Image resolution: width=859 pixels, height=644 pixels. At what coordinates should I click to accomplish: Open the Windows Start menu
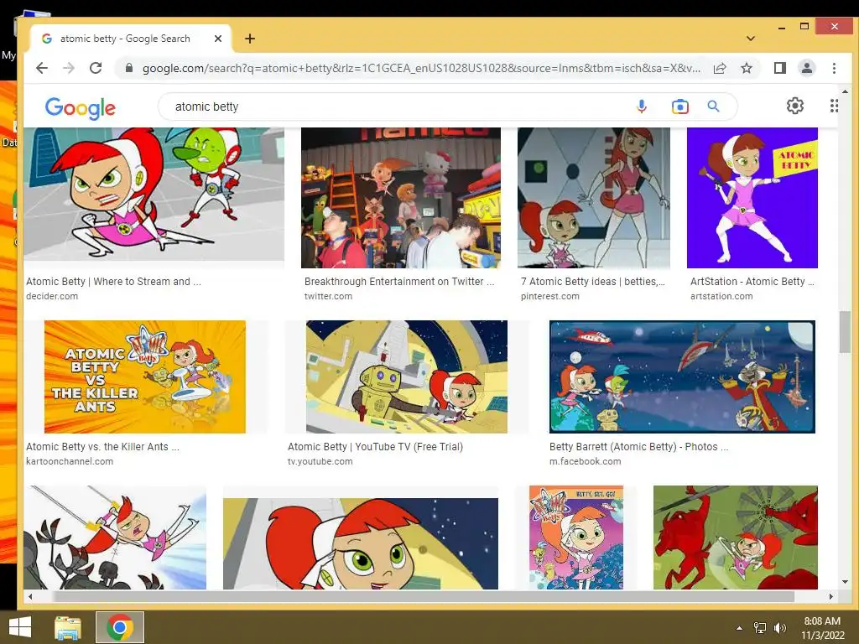20,627
